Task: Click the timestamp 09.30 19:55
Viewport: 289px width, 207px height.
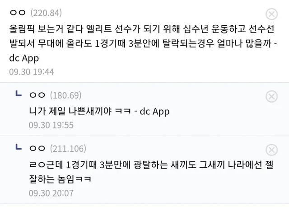Action: click(x=51, y=125)
